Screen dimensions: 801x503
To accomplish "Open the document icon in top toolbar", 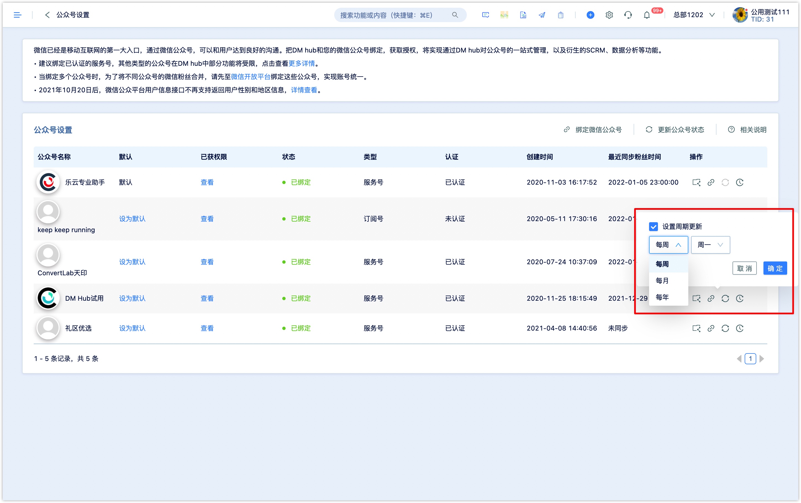I will pos(523,15).
